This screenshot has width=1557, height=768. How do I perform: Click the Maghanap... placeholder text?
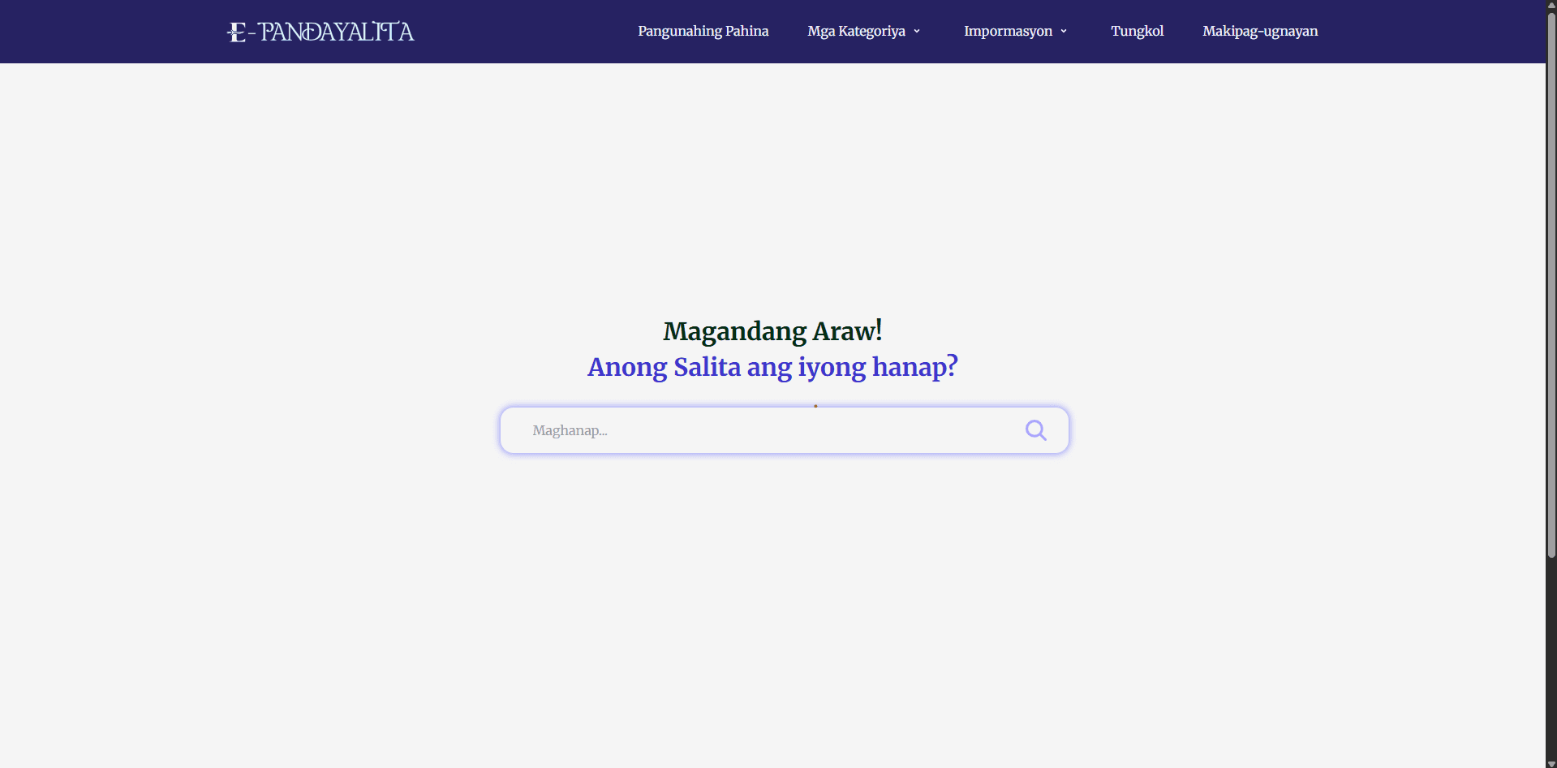point(570,430)
